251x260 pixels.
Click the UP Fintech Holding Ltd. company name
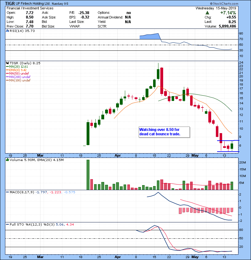pos(33,3)
